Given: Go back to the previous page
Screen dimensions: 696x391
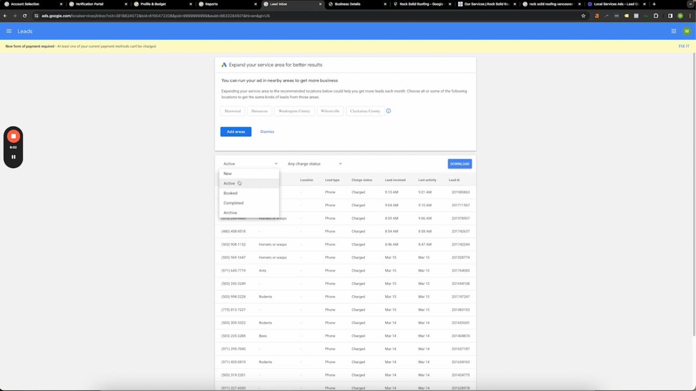Looking at the screenshot, I should point(5,16).
